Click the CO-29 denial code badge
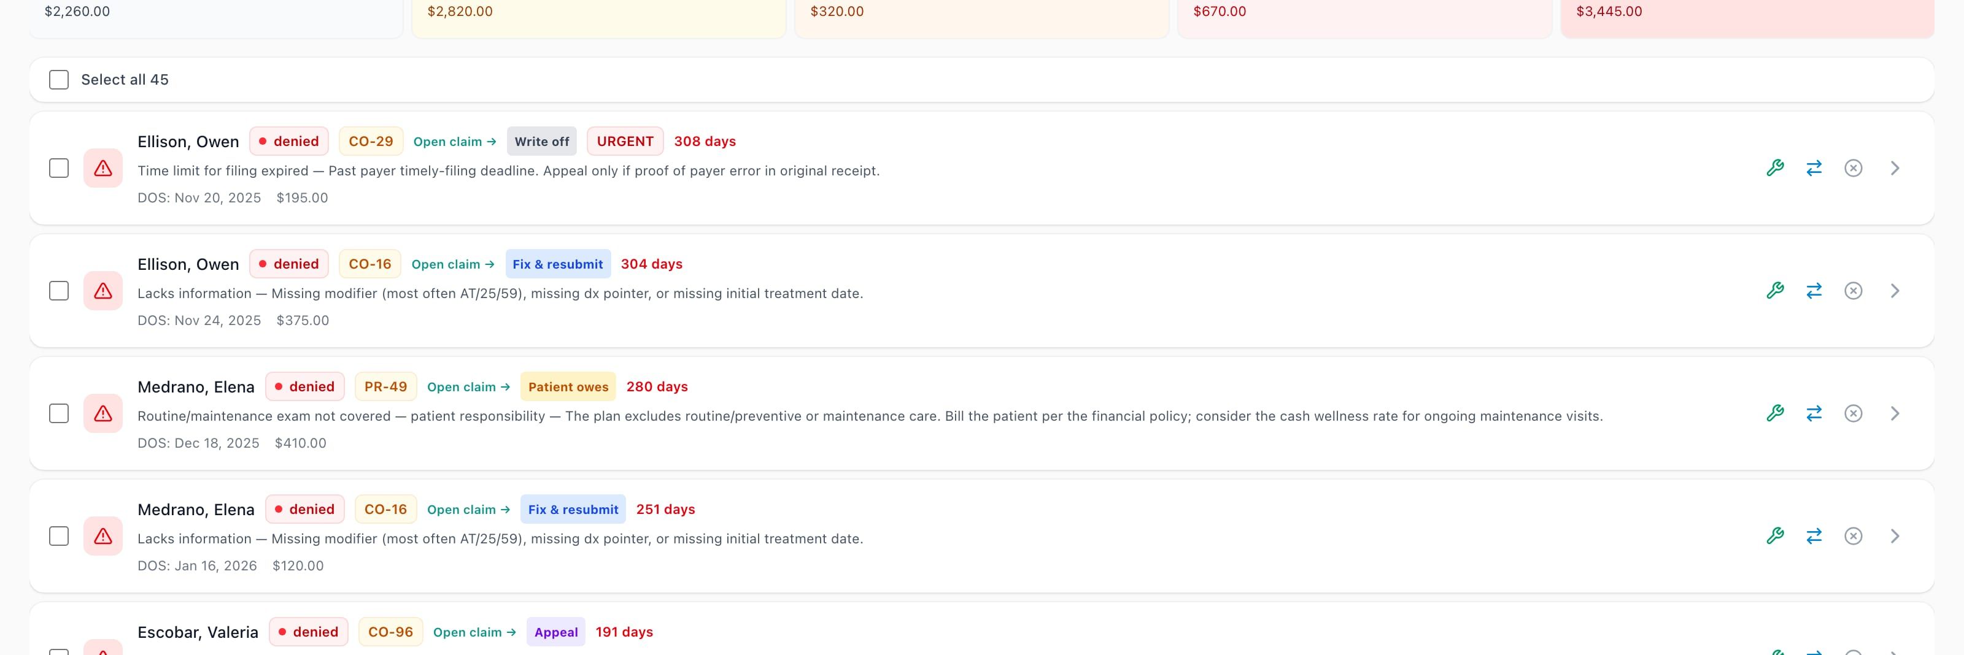The image size is (1964, 655). [x=371, y=142]
